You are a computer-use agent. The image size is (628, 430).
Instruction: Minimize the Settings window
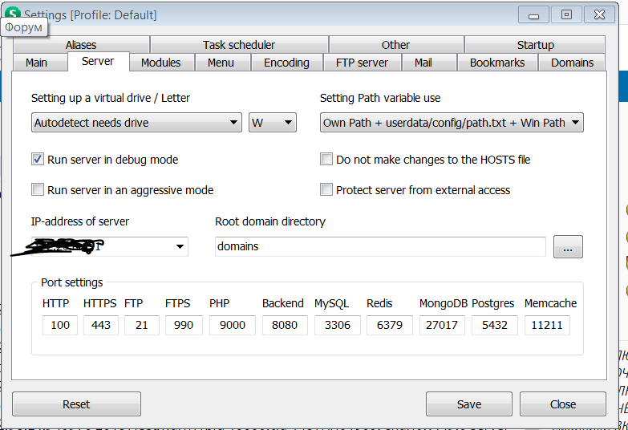pos(533,14)
